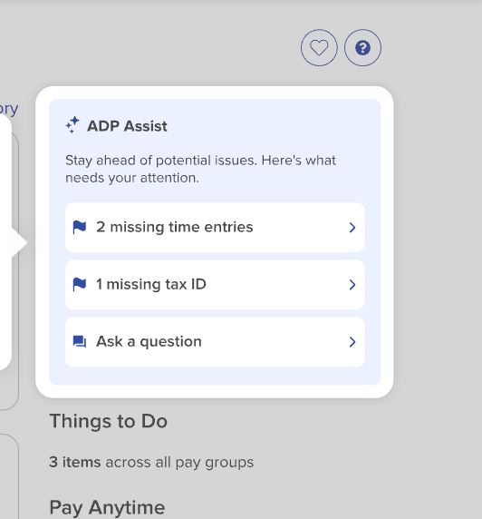Open 2 missing time entries item
This screenshot has height=519, width=482.
click(215, 228)
